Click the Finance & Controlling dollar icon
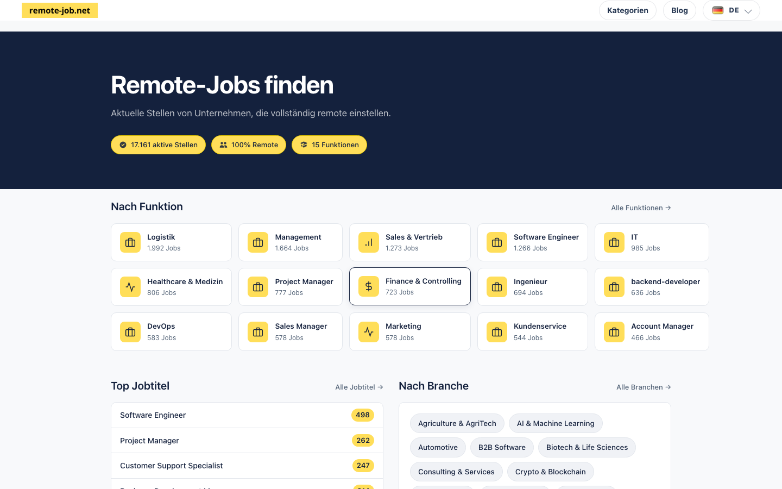The image size is (782, 489). pyautogui.click(x=369, y=286)
